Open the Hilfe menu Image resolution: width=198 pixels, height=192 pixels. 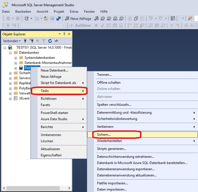point(104,12)
